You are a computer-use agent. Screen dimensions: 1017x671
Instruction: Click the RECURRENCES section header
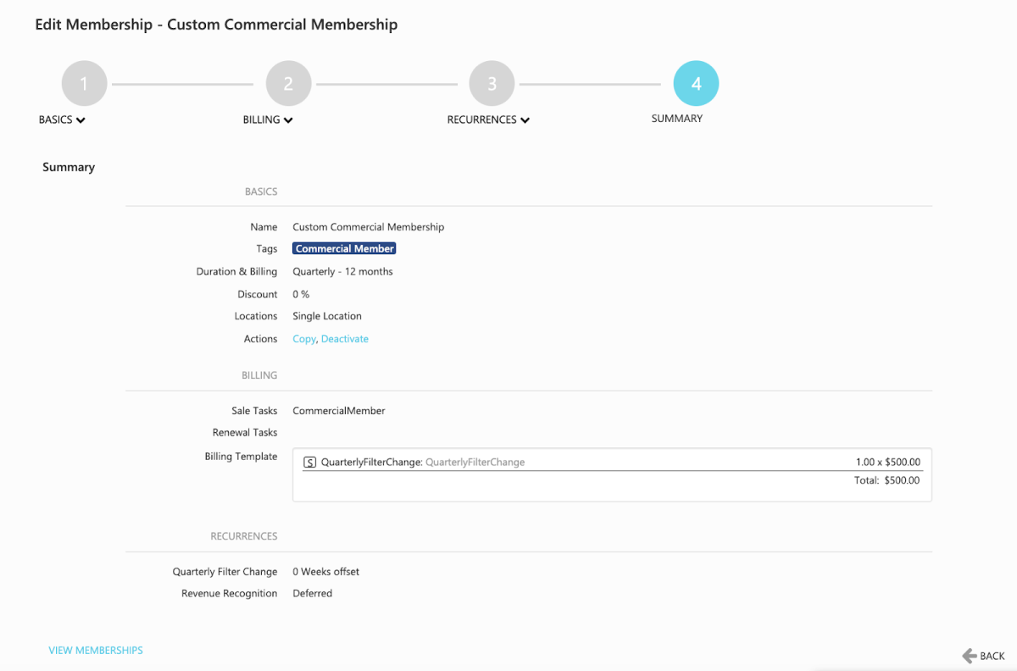[244, 536]
